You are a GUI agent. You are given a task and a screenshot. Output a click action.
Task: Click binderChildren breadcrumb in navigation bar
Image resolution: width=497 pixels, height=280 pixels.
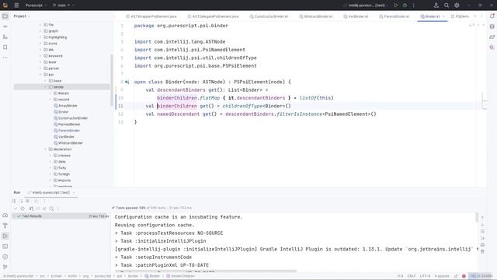click(180, 276)
